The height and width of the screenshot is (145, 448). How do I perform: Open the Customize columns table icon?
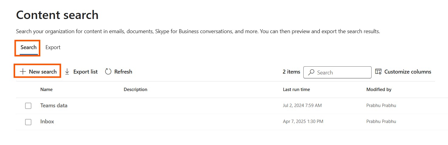[x=378, y=71]
